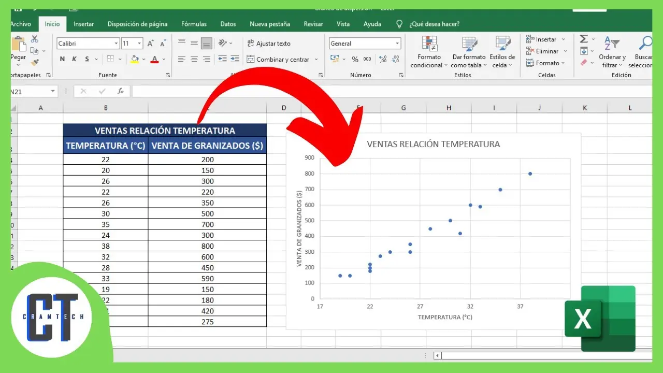
Task: Toggle italic K formatting
Action: [x=75, y=59]
